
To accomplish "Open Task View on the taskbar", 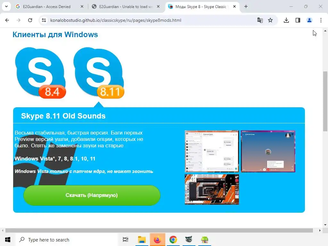I will point(126,240).
